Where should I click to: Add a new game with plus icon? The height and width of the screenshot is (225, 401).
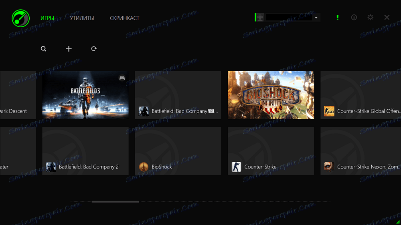69,49
